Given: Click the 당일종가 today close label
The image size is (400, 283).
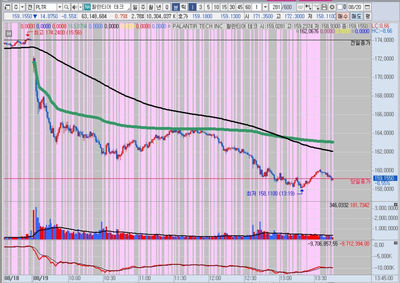Looking at the screenshot, I should (360, 181).
